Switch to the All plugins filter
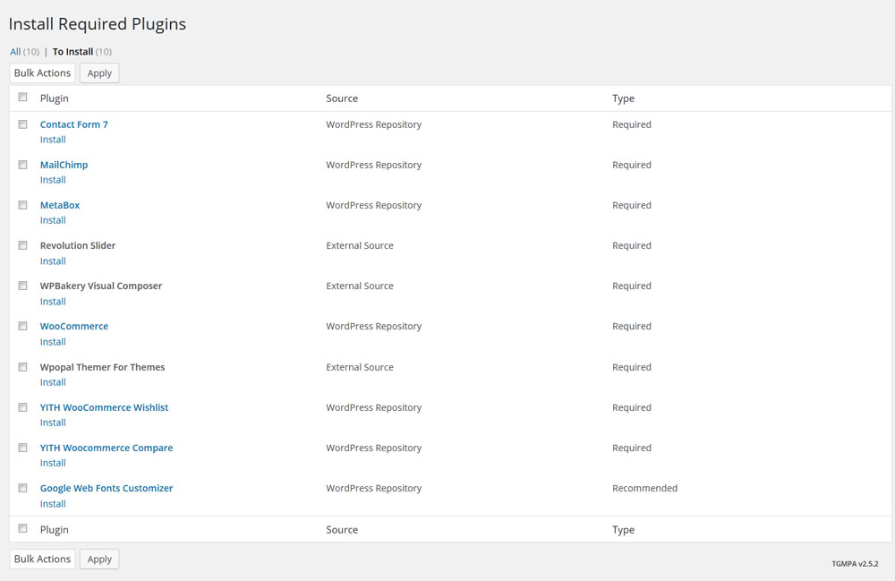 click(x=15, y=52)
